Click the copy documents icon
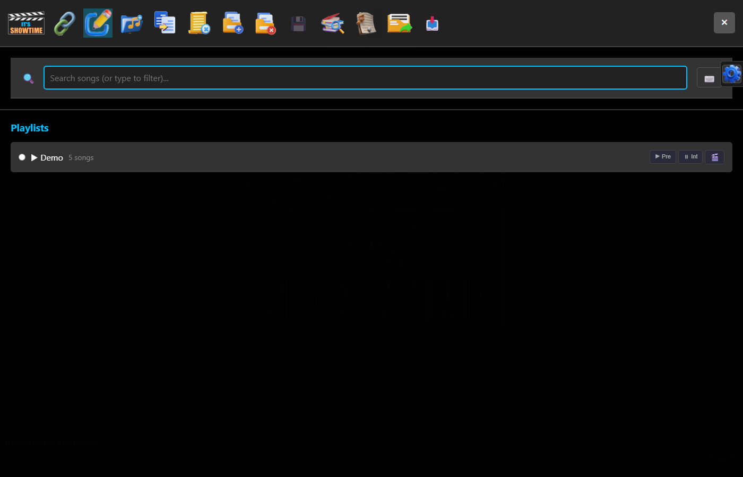Viewport: 743px width, 477px height. (x=165, y=23)
